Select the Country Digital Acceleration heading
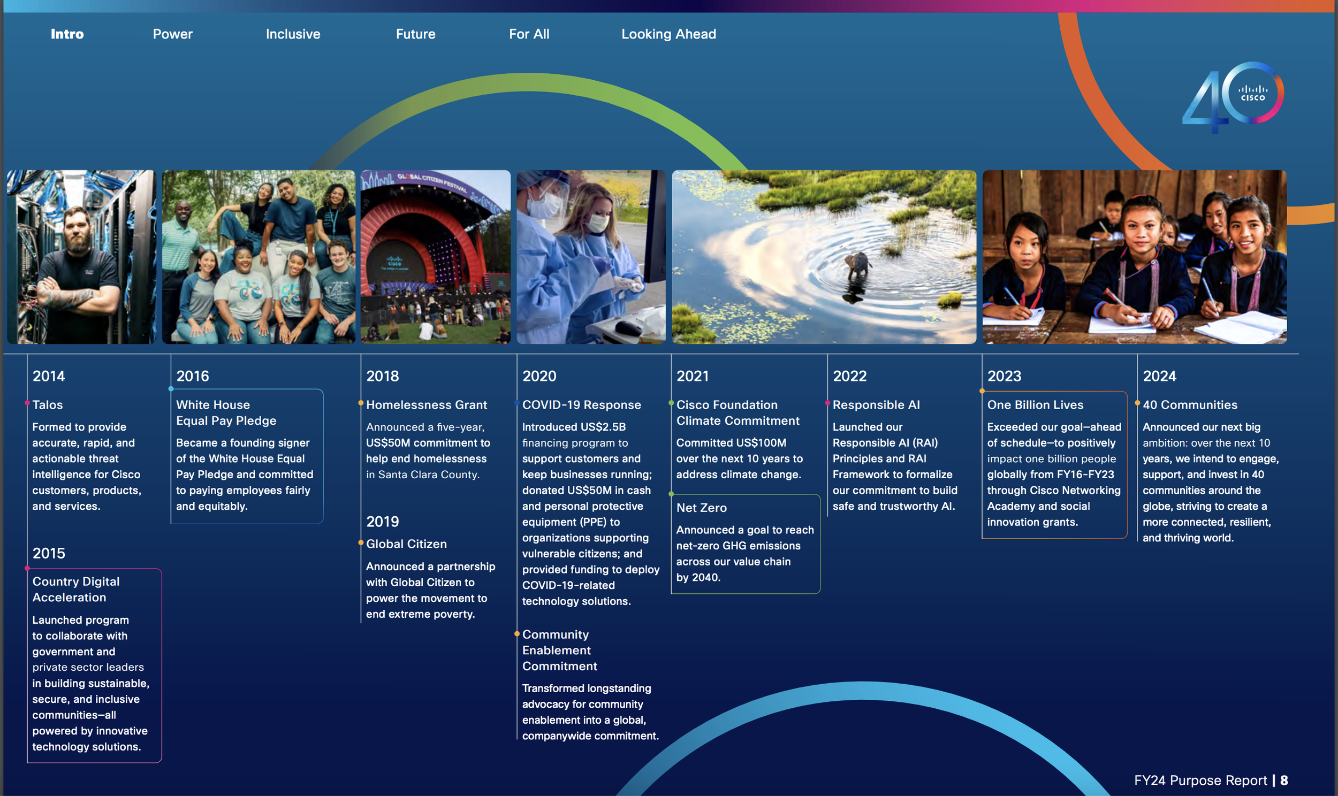Screen dimensions: 1338x796 click(x=75, y=589)
